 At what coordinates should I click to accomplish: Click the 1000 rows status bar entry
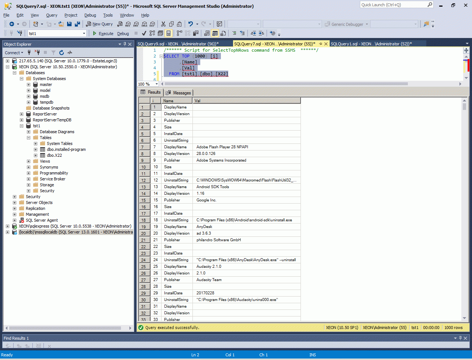click(453, 328)
